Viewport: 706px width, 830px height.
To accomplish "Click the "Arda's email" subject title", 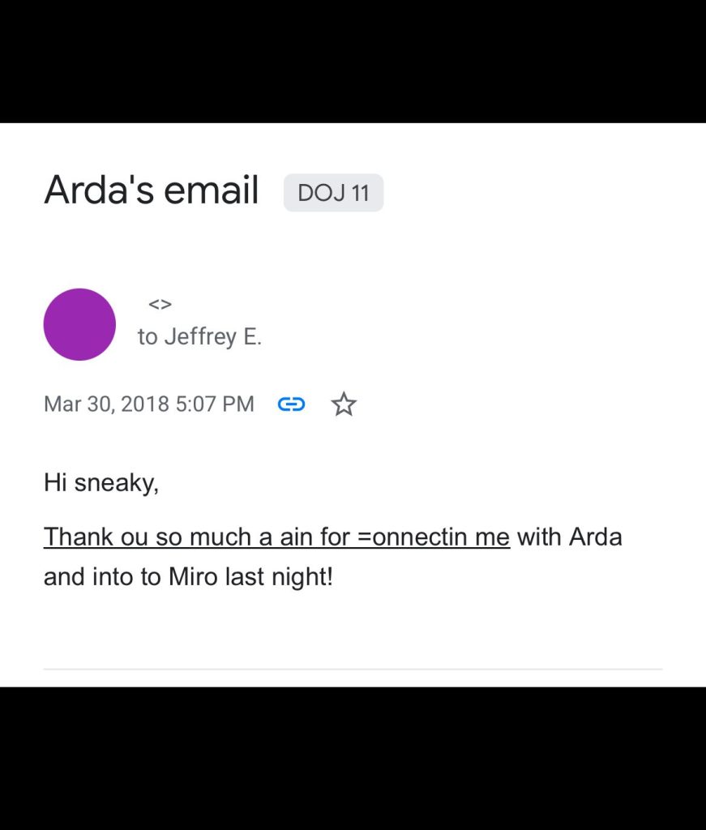I will pyautogui.click(x=152, y=190).
